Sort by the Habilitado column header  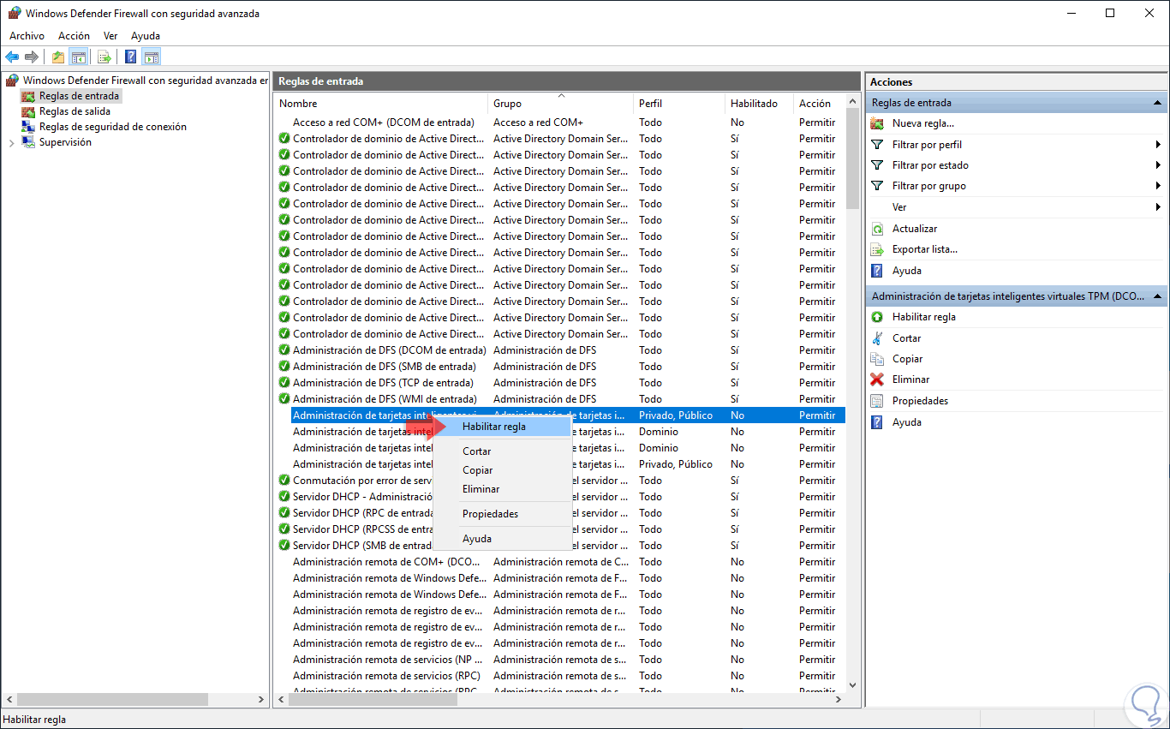coord(761,104)
